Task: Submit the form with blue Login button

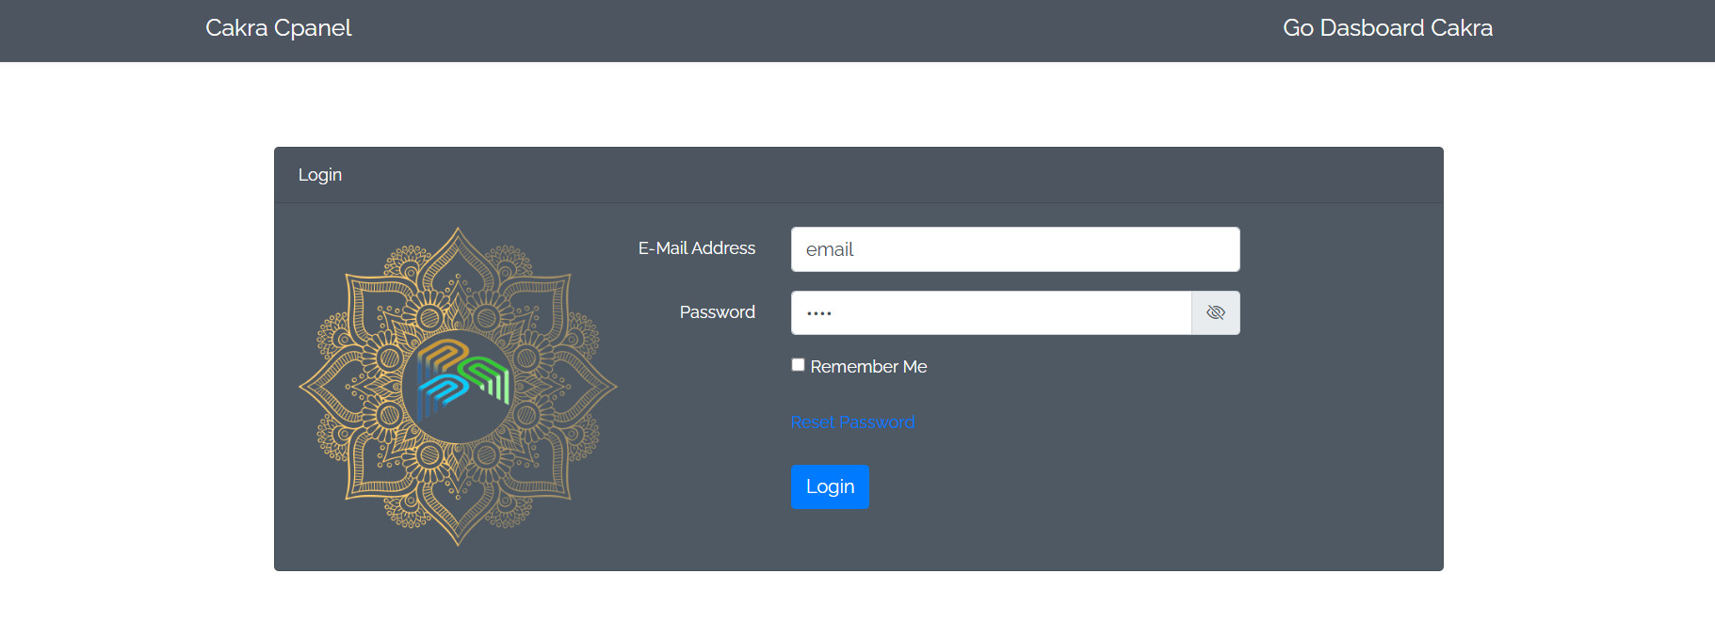Action: tap(830, 486)
